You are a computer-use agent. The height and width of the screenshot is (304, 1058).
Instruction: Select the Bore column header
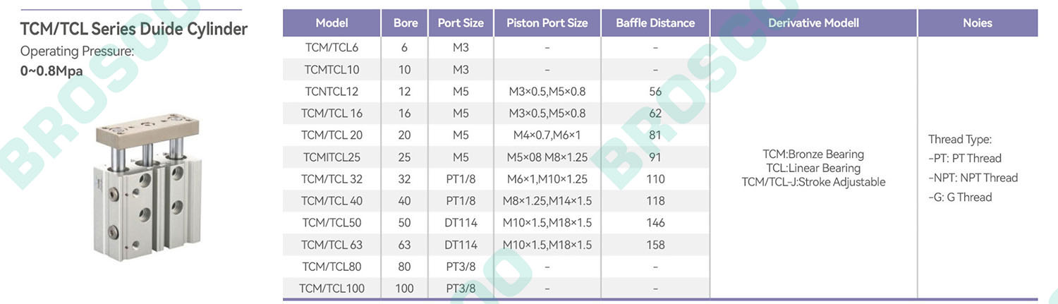coord(405,23)
